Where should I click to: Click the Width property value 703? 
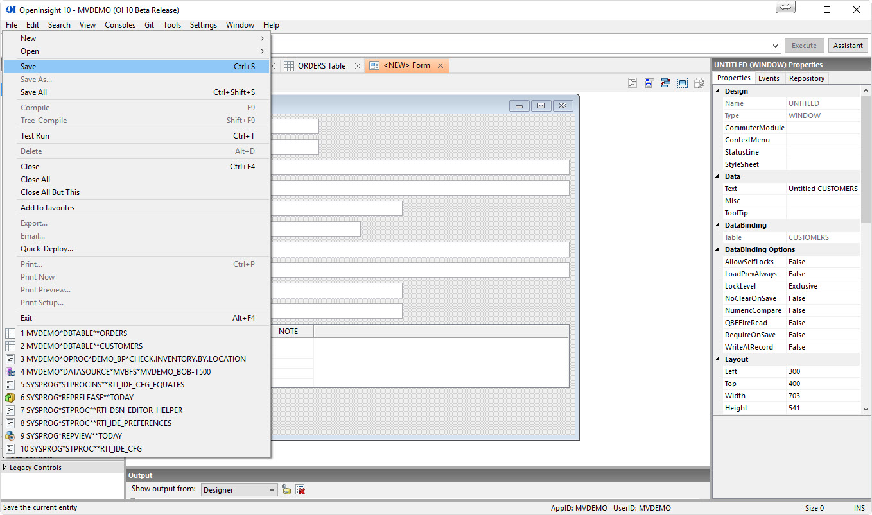tap(823, 396)
